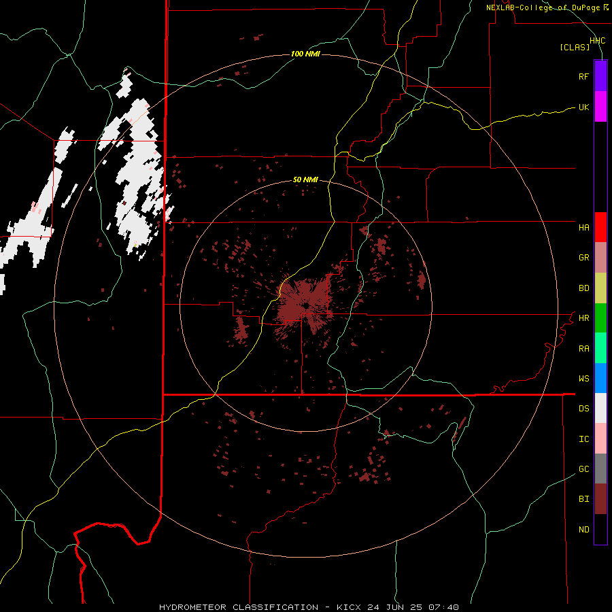Click the GC gray legend swatch

(600, 469)
